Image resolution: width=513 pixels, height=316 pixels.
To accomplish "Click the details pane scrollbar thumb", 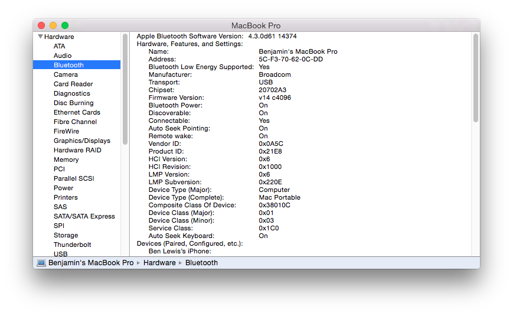I will pyautogui.click(x=476, y=79).
